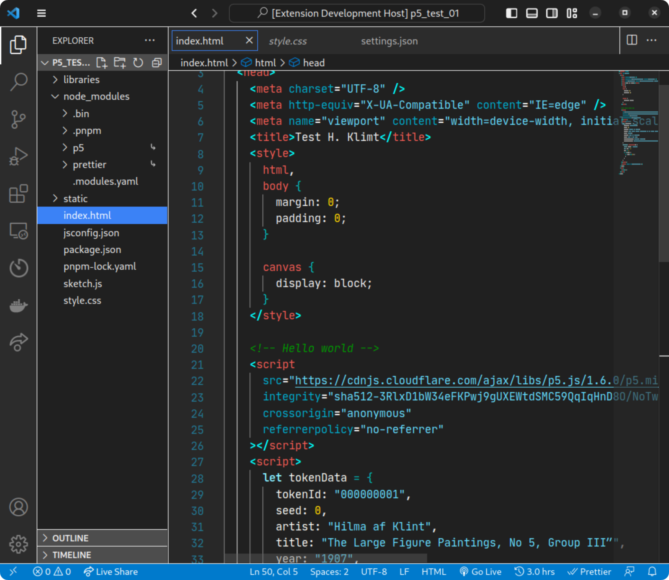Image resolution: width=669 pixels, height=580 pixels.
Task: Collapse all folders in explorer
Action: point(157,62)
